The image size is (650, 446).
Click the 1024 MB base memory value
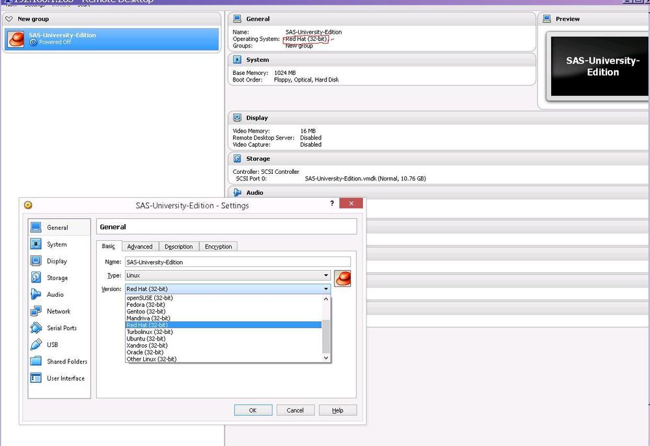point(285,73)
